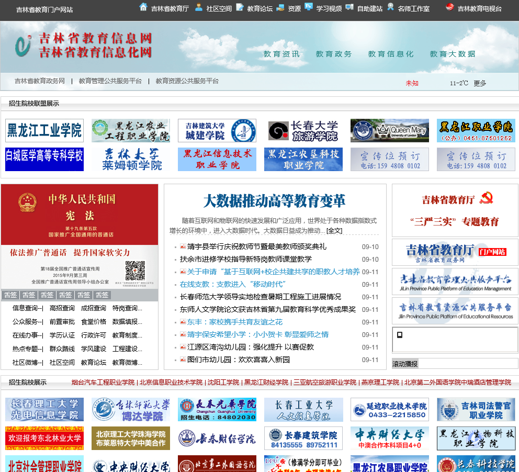This screenshot has width=519, height=472.
Task: Open news 江源区湾沟幼儿园：强化提升 以赛促教
Action: coord(251,347)
